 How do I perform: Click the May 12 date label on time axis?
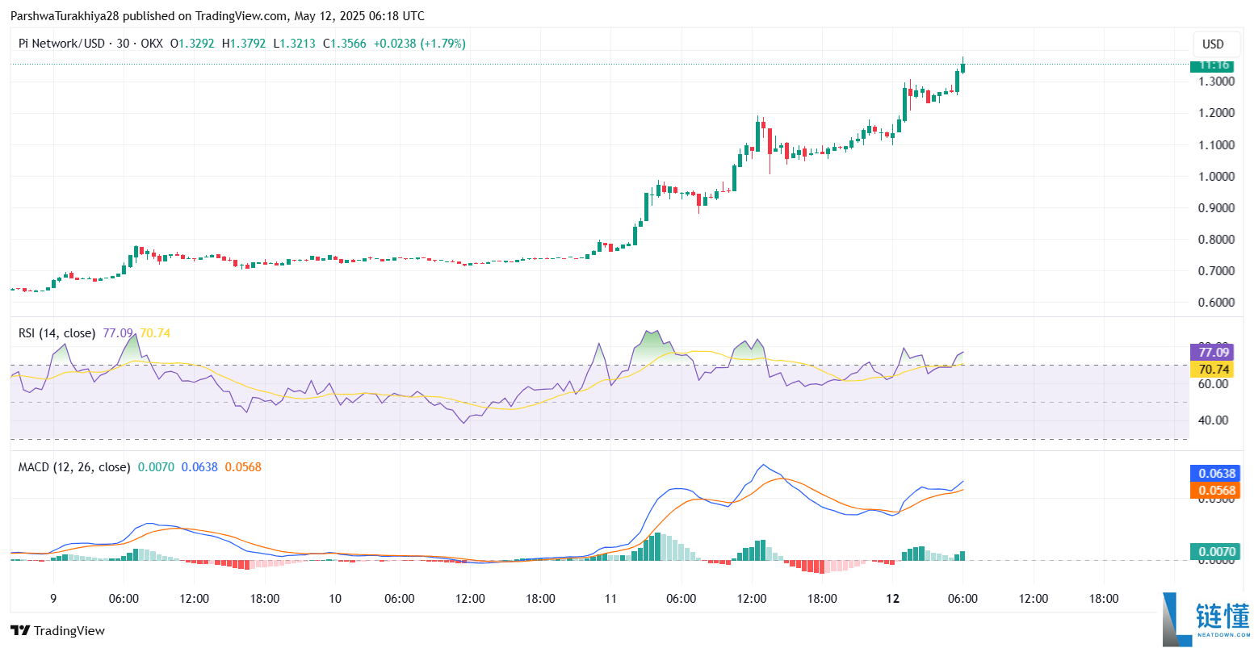coord(893,600)
